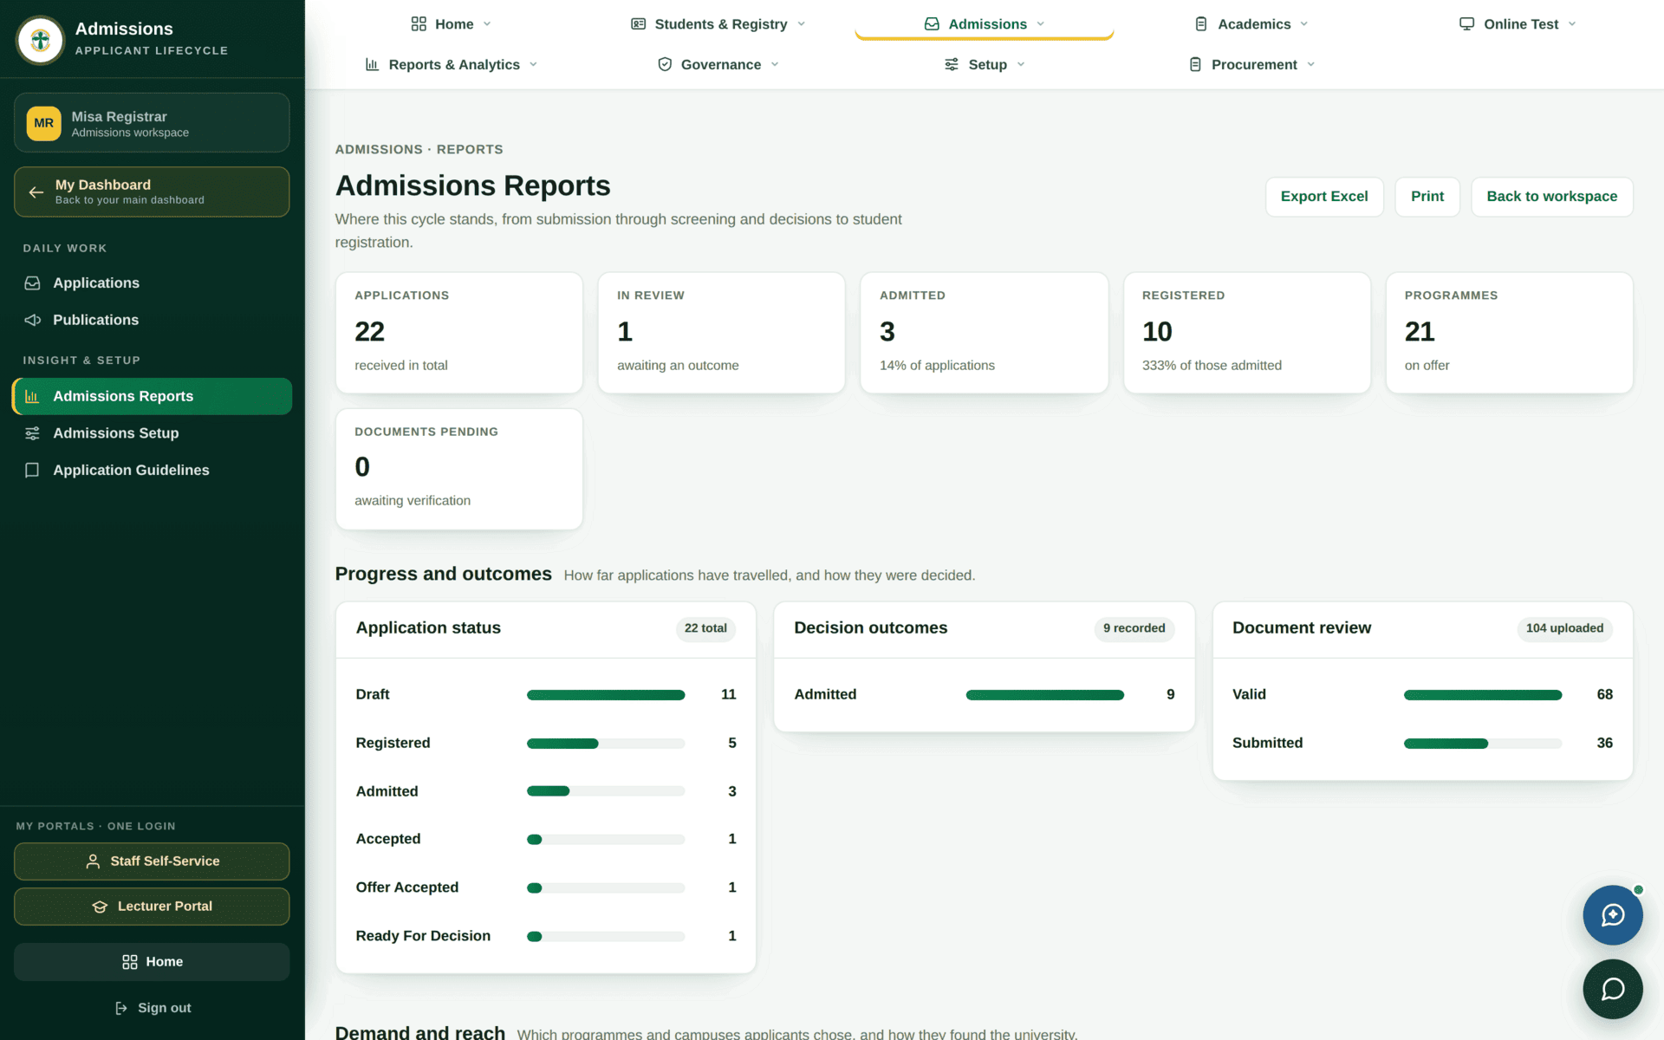
Task: Click the Application Guidelines book icon
Action: coord(32,470)
